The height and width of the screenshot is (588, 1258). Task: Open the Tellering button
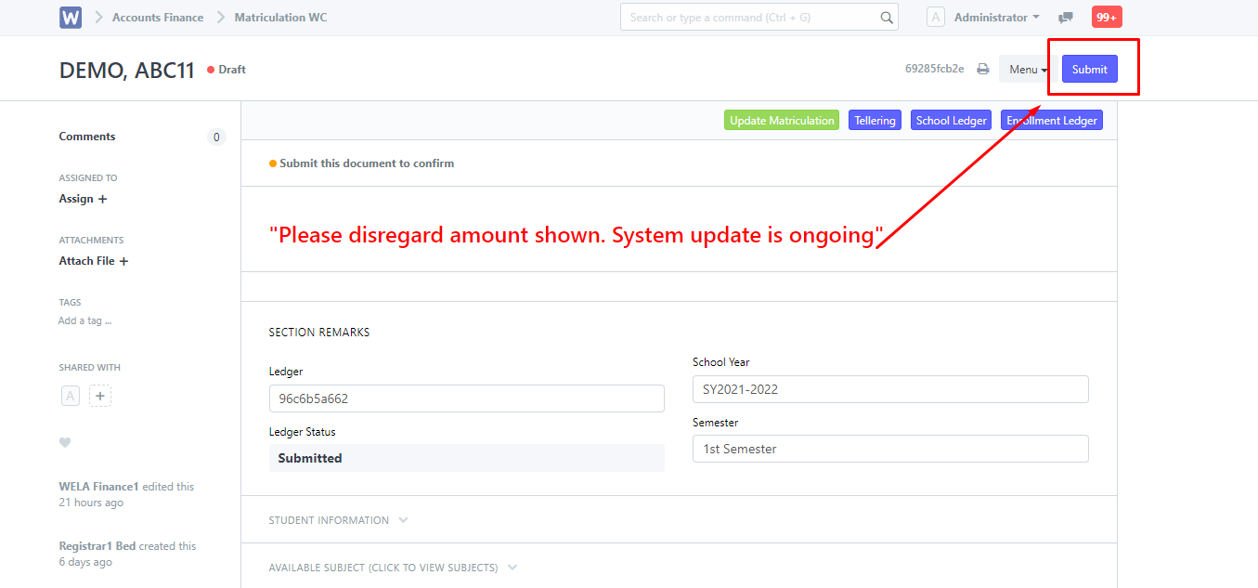tap(875, 120)
